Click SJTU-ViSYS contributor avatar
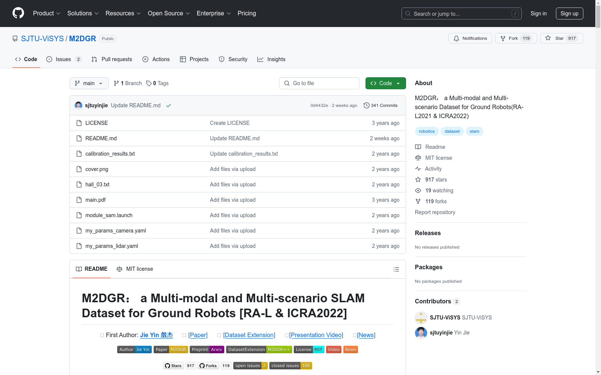Viewport: 601px width, 375px height. pyautogui.click(x=421, y=318)
